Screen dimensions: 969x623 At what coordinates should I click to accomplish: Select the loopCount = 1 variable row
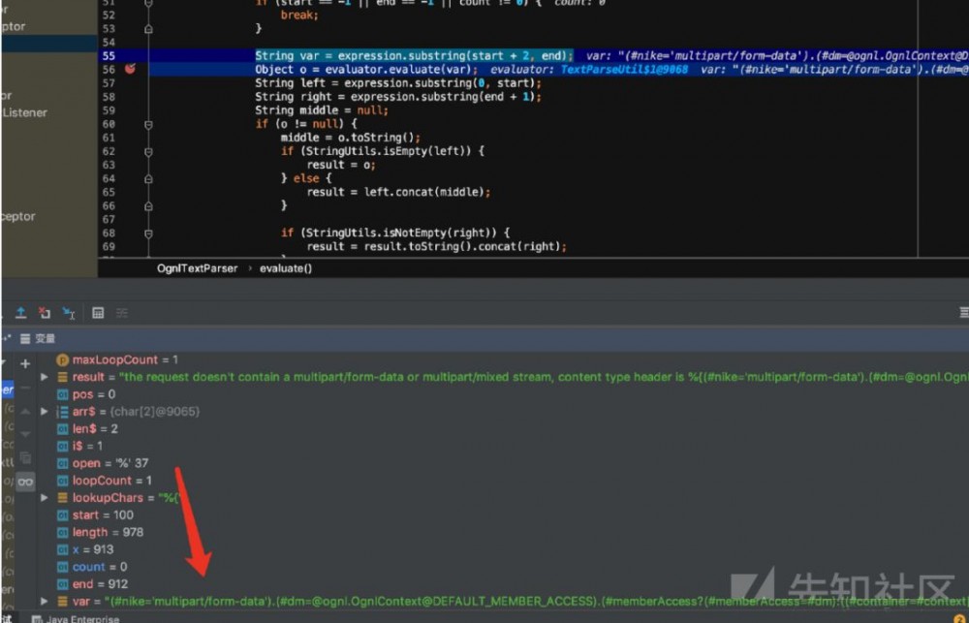[104, 481]
